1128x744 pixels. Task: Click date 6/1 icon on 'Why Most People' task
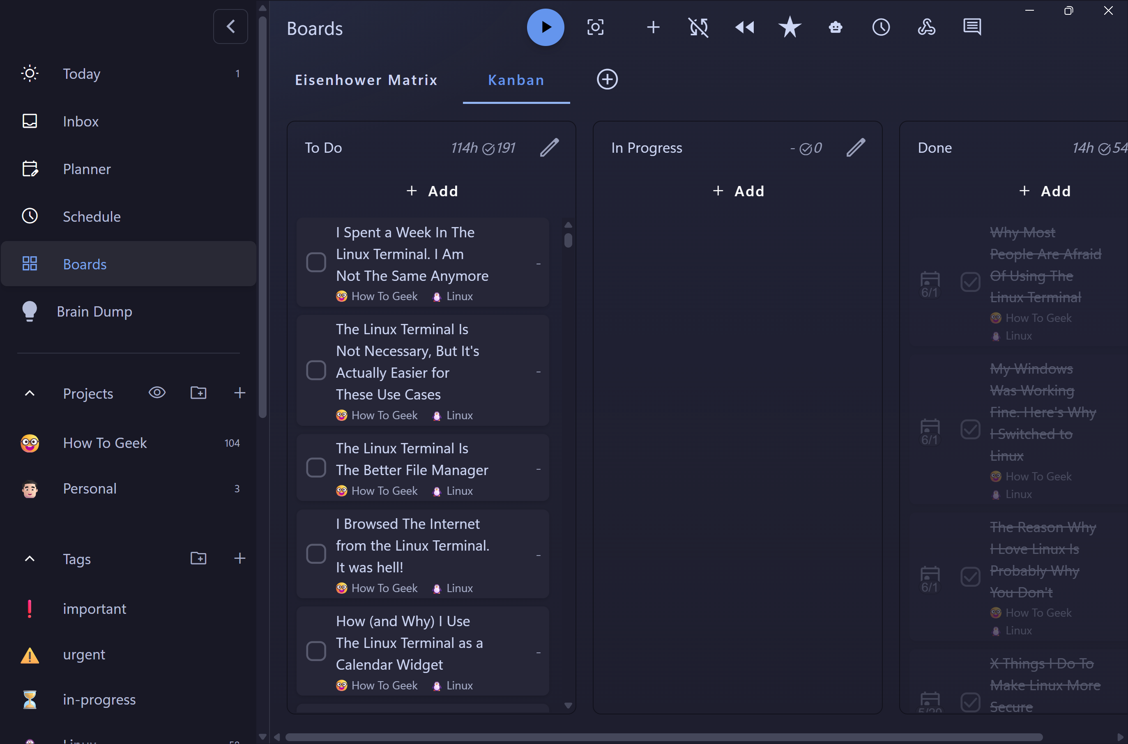point(930,284)
